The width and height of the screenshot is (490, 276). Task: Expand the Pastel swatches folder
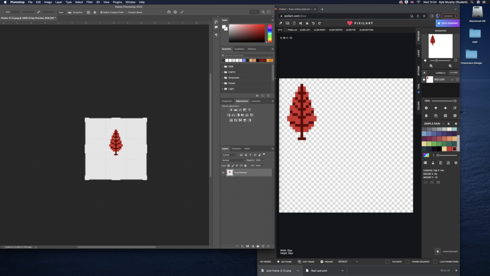tap(223, 83)
